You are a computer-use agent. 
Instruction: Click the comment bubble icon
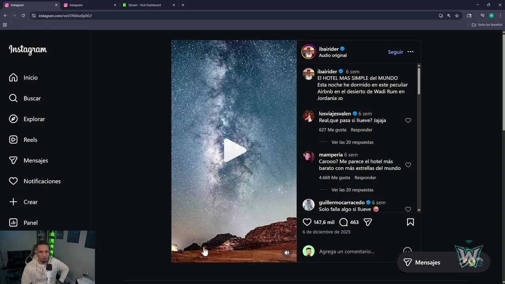pyautogui.click(x=344, y=222)
